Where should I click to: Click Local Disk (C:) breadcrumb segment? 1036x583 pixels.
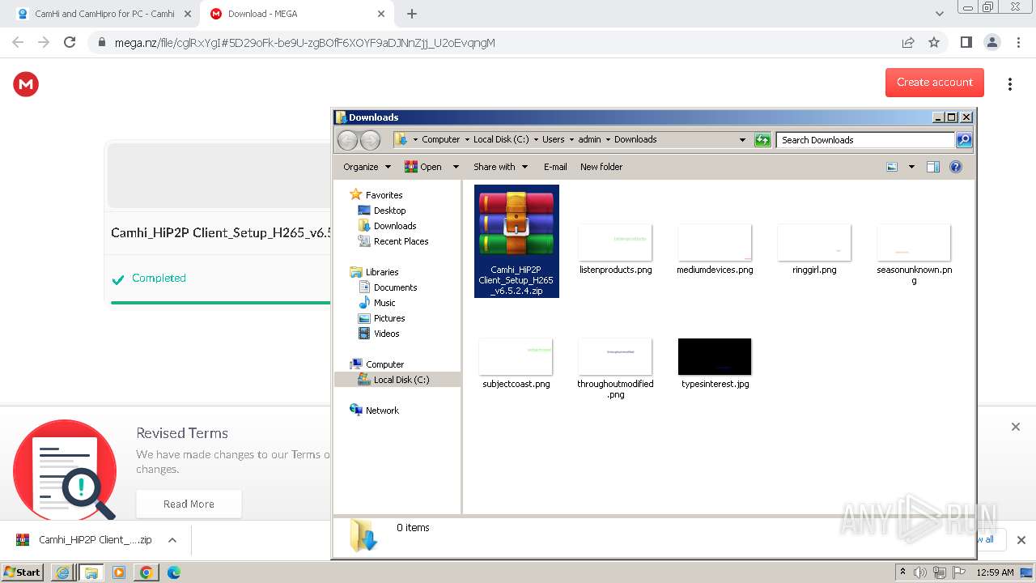(x=501, y=139)
